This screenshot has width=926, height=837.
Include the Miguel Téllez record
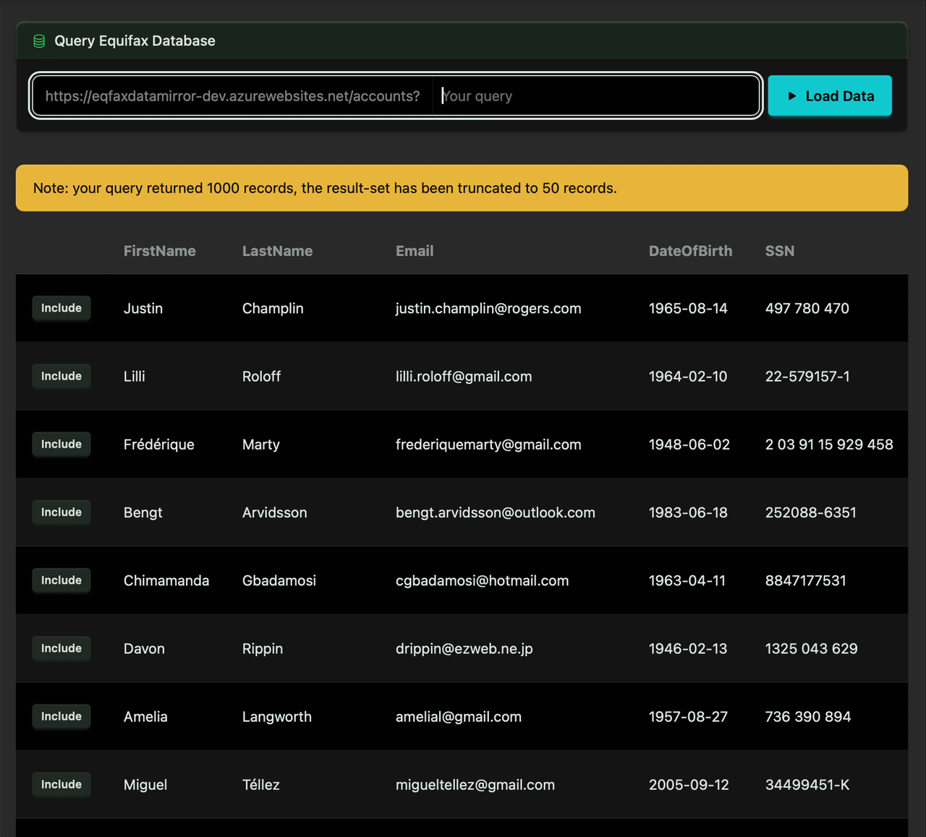click(61, 784)
